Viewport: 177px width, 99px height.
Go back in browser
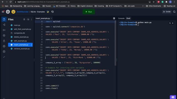tap(3, 2)
